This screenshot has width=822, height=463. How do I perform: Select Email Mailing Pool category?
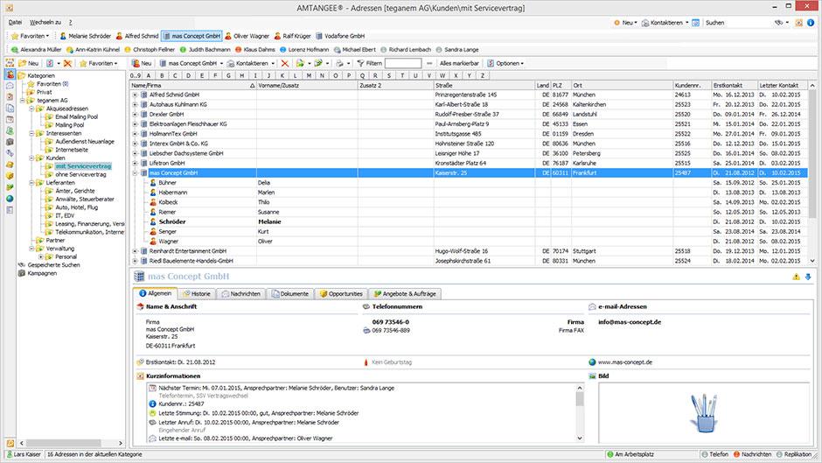(x=77, y=116)
